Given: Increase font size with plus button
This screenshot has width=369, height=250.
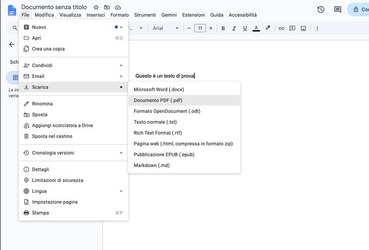Looking at the screenshot, I should [211, 28].
